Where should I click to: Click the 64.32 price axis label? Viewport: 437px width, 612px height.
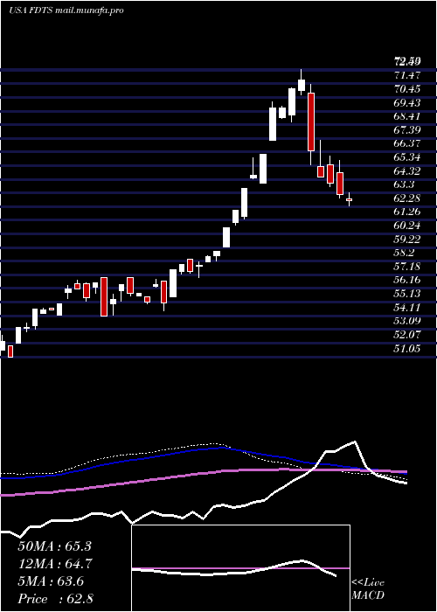(x=407, y=170)
